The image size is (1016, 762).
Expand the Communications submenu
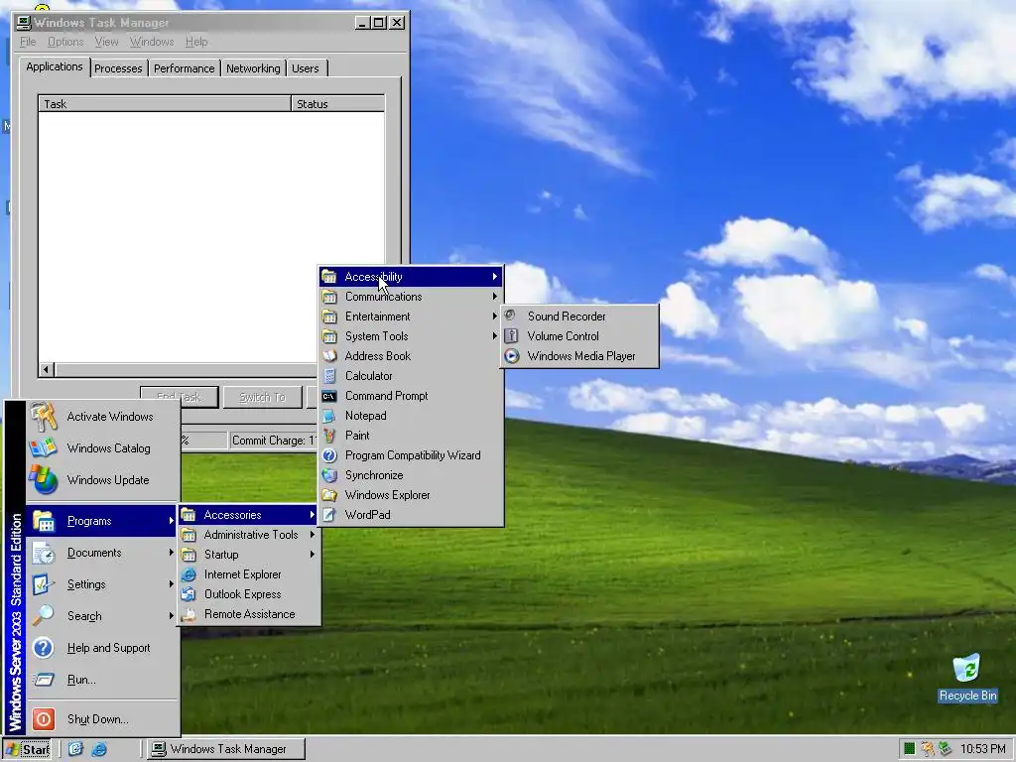coord(411,297)
